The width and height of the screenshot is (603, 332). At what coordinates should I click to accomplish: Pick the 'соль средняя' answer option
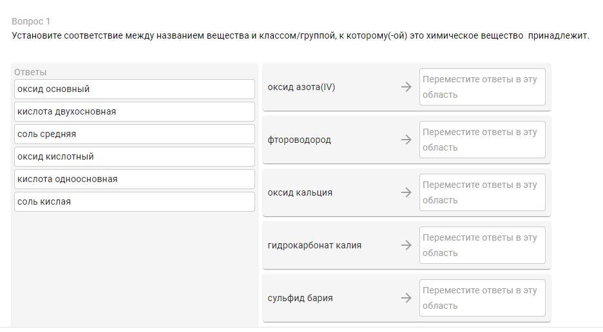134,134
